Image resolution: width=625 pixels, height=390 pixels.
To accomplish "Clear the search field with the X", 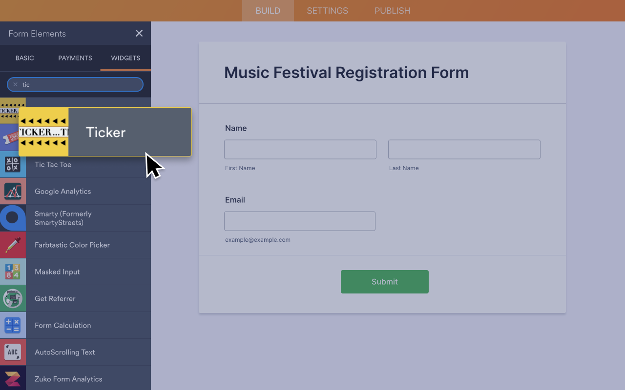I will [x=14, y=84].
